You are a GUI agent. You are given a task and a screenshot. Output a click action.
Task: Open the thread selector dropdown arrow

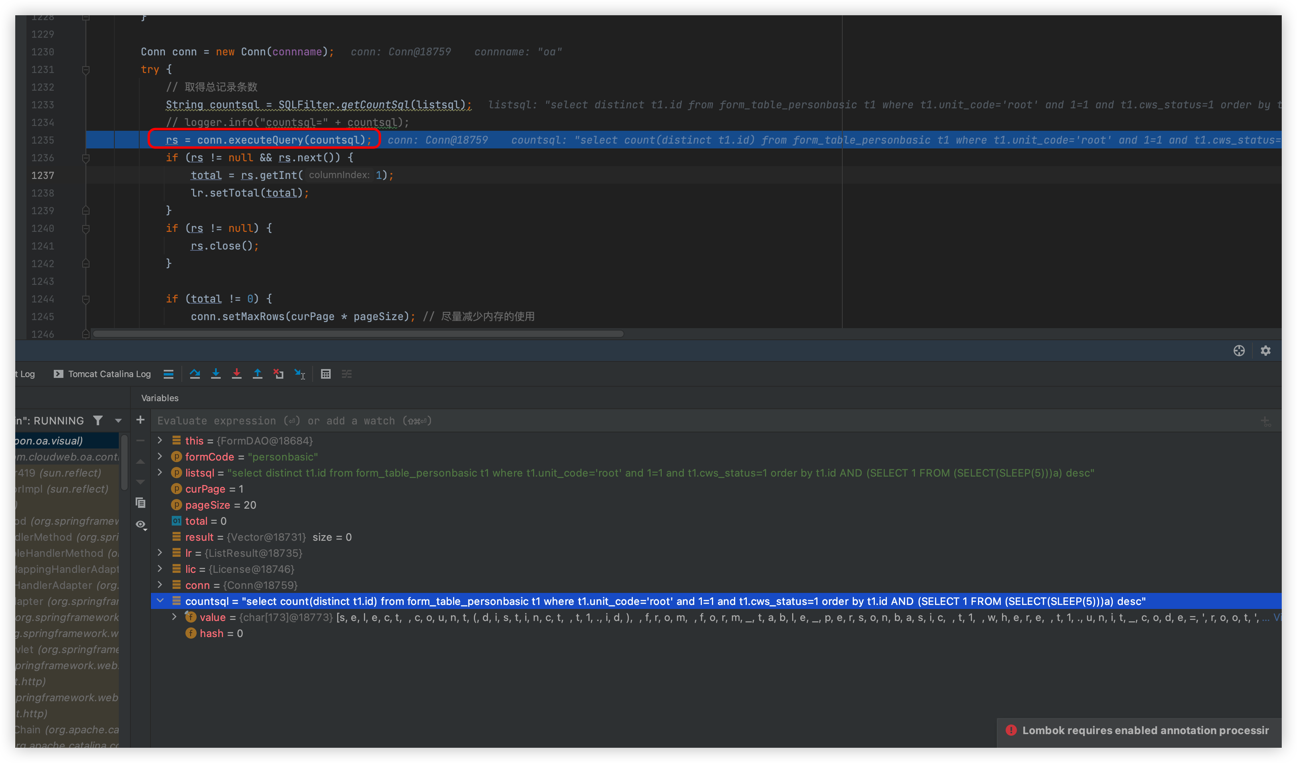(118, 420)
